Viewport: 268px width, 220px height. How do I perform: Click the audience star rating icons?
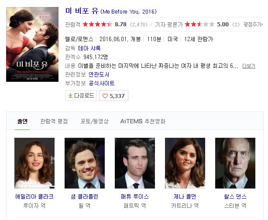tap(97, 24)
